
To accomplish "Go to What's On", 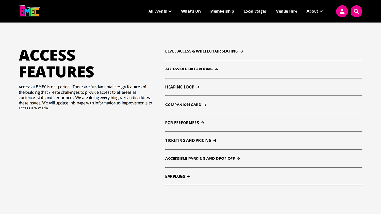I will [x=191, y=11].
